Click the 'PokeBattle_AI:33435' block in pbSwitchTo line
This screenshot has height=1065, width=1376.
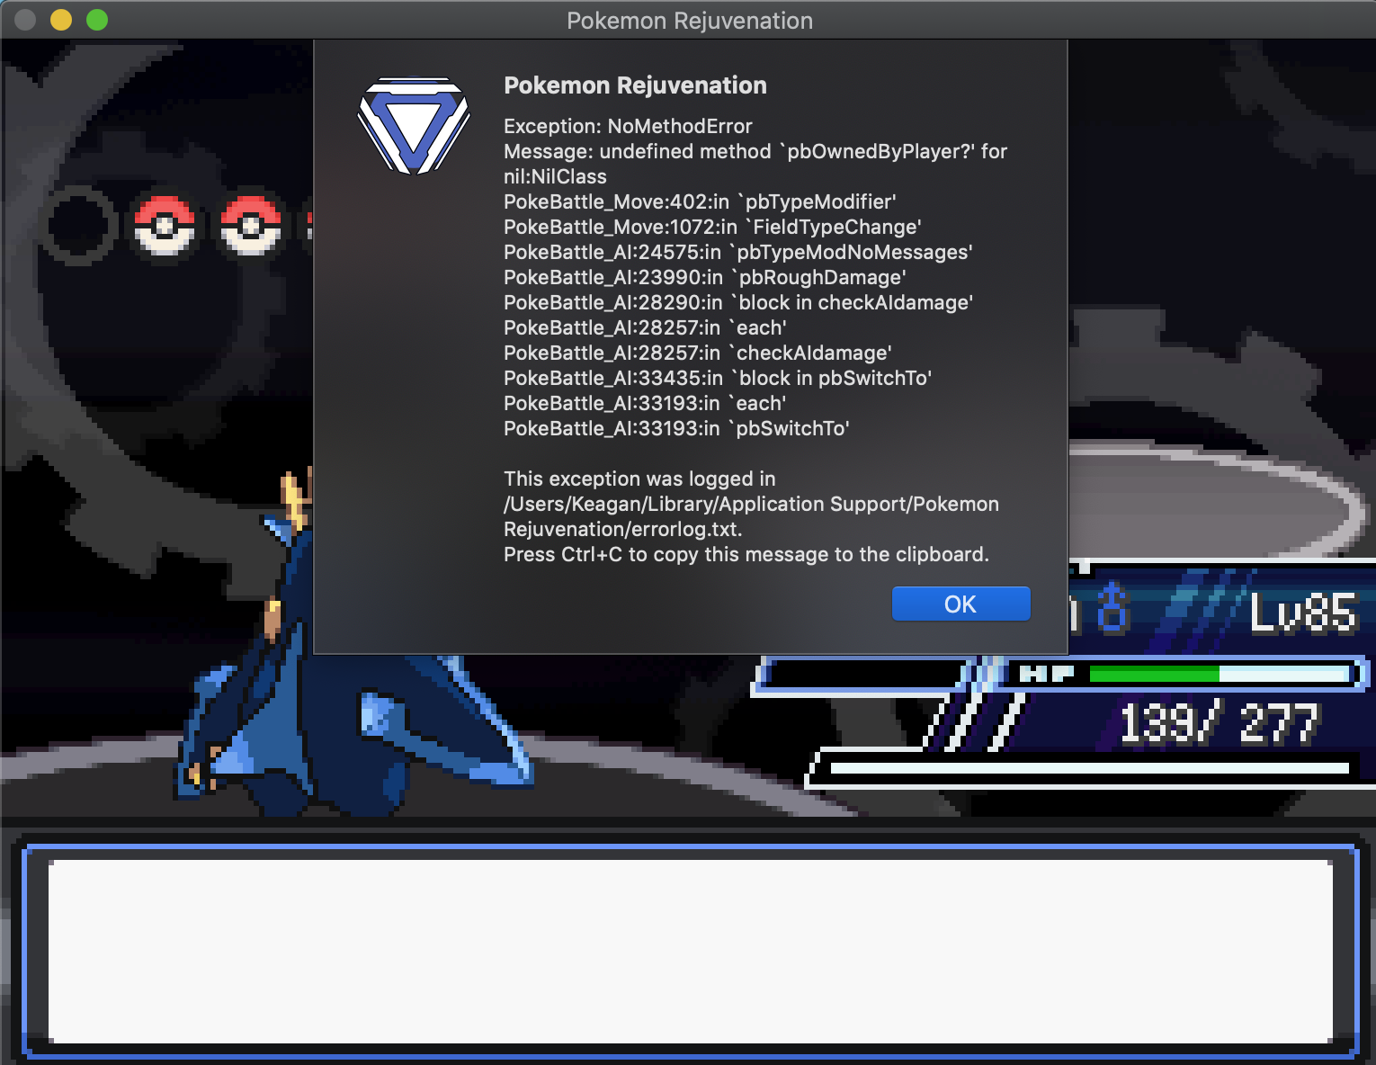click(718, 378)
